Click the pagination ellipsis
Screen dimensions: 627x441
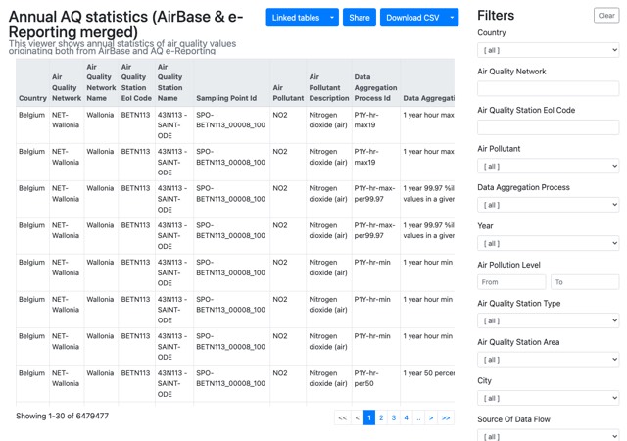click(x=418, y=417)
